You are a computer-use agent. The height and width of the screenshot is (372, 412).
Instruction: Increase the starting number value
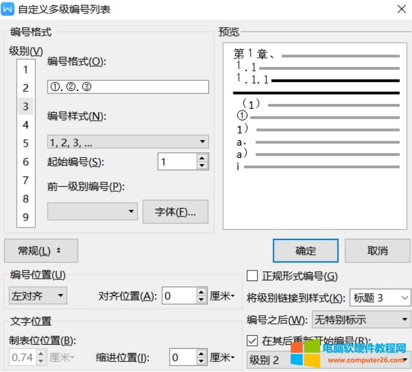202,158
